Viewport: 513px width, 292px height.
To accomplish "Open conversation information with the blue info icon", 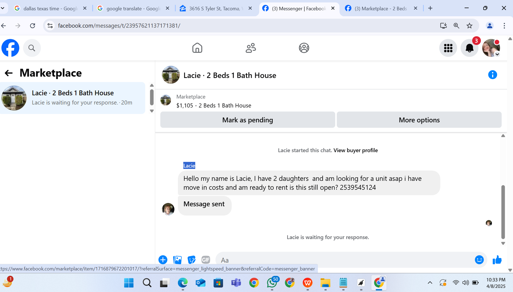I will pos(492,75).
